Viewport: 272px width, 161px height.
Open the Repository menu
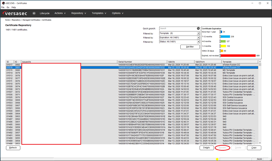tap(79, 13)
